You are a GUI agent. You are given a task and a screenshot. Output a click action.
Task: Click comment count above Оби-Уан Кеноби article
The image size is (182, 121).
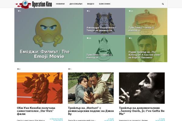click(x=19, y=69)
